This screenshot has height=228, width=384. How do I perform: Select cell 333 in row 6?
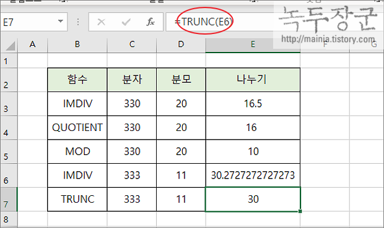pyautogui.click(x=132, y=175)
